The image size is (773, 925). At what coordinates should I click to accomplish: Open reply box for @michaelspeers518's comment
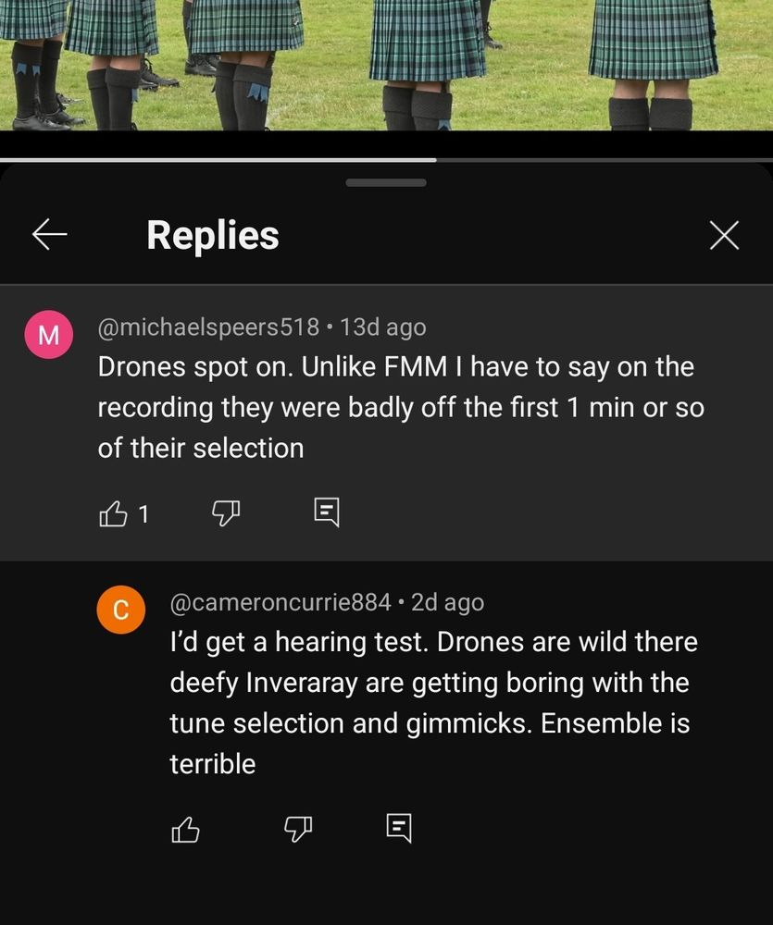point(328,512)
